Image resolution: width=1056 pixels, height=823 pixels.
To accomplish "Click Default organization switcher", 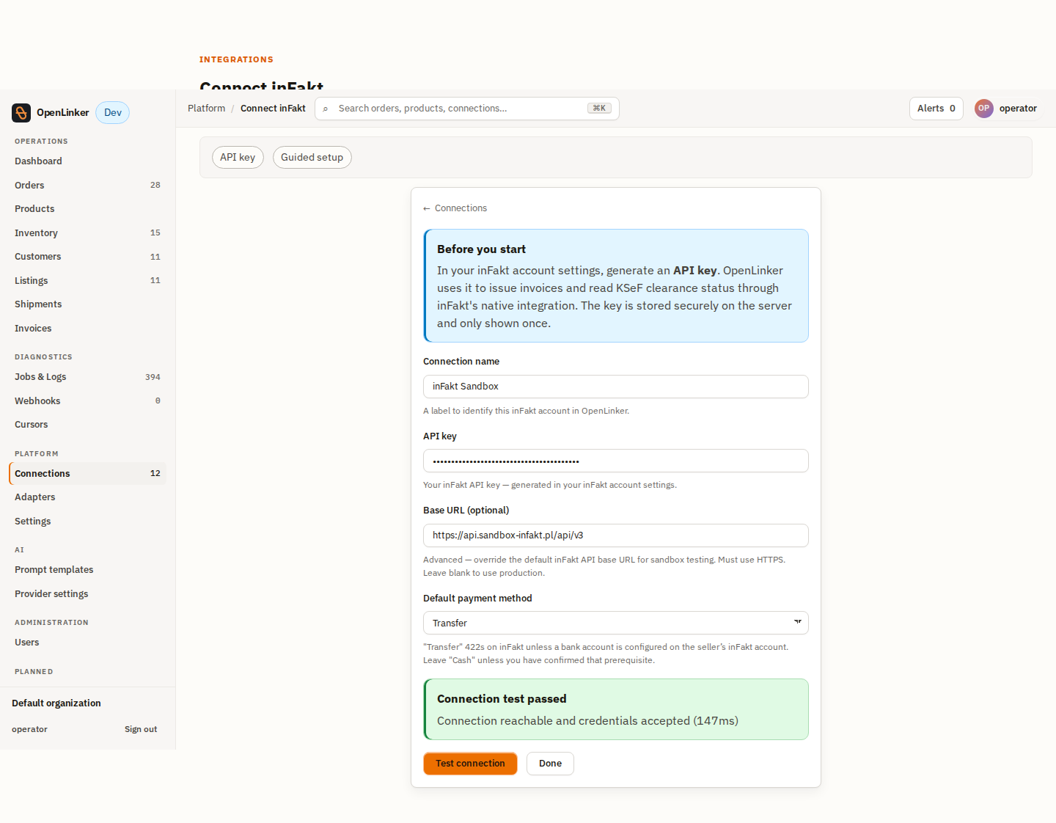I will [56, 703].
